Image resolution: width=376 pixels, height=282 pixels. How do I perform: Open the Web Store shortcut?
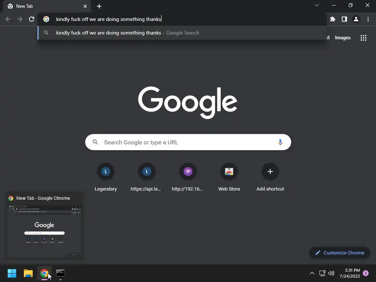(x=229, y=177)
